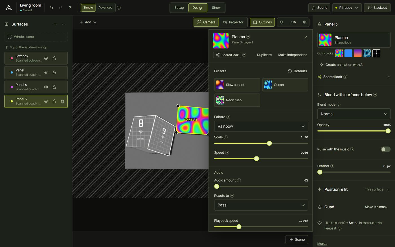Image resolution: width=395 pixels, height=247 pixels.
Task: Select the calibration grid quick pick
Action: [x=376, y=53]
